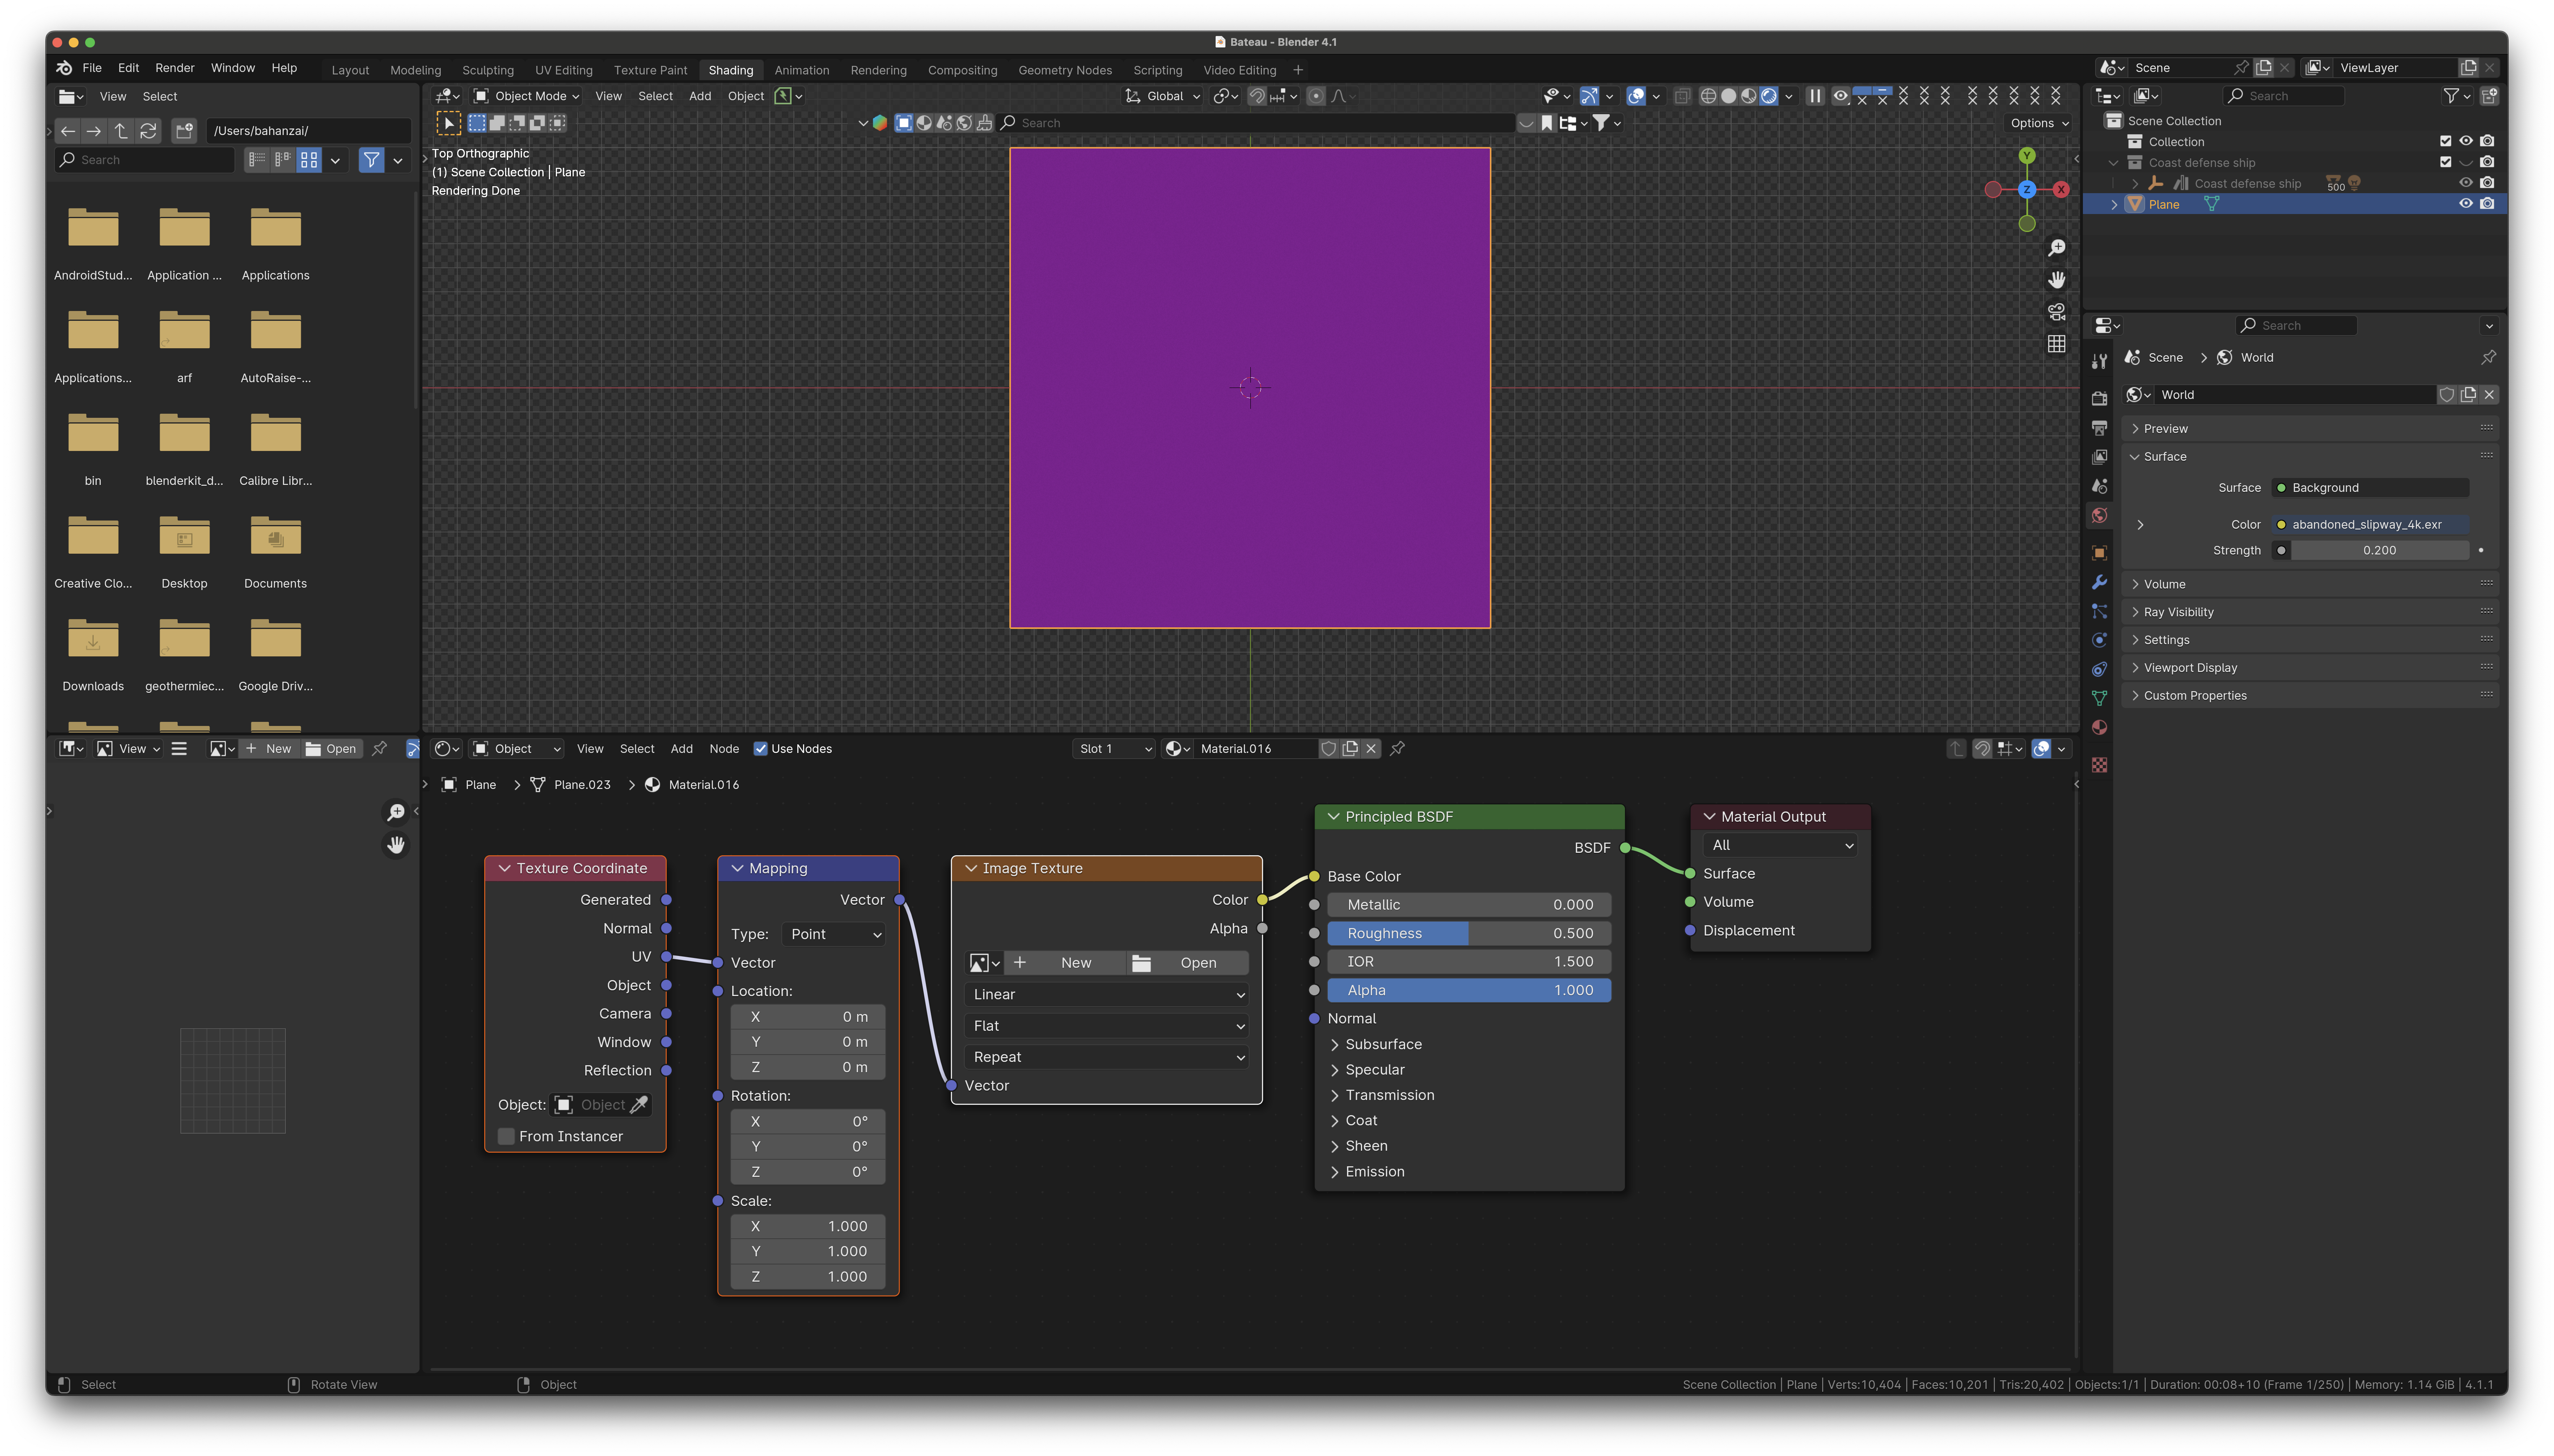Disable Plane in renders via camera icon
This screenshot has height=1456, width=2554.
point(2487,204)
